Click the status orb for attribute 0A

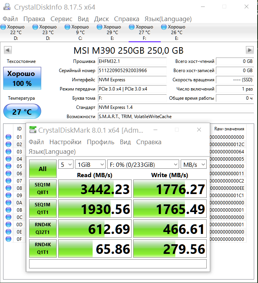(x=8, y=202)
